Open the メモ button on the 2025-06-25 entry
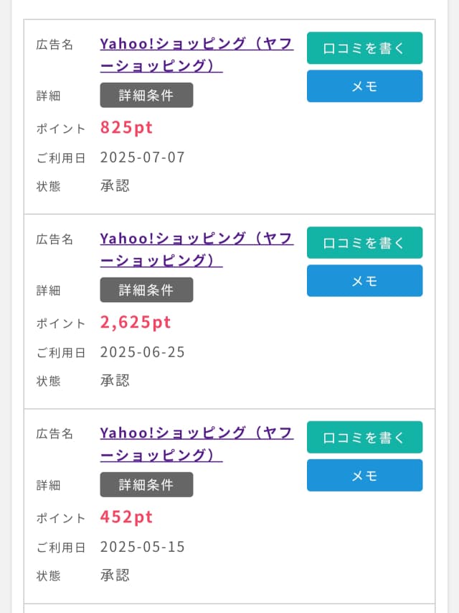Viewport: 459px width, 613px height. [x=364, y=280]
